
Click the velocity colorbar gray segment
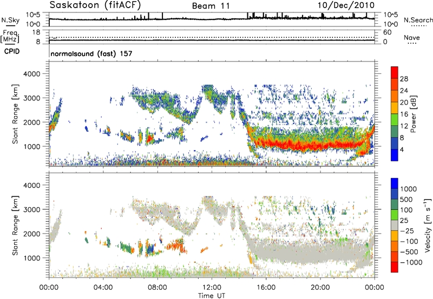395,226
